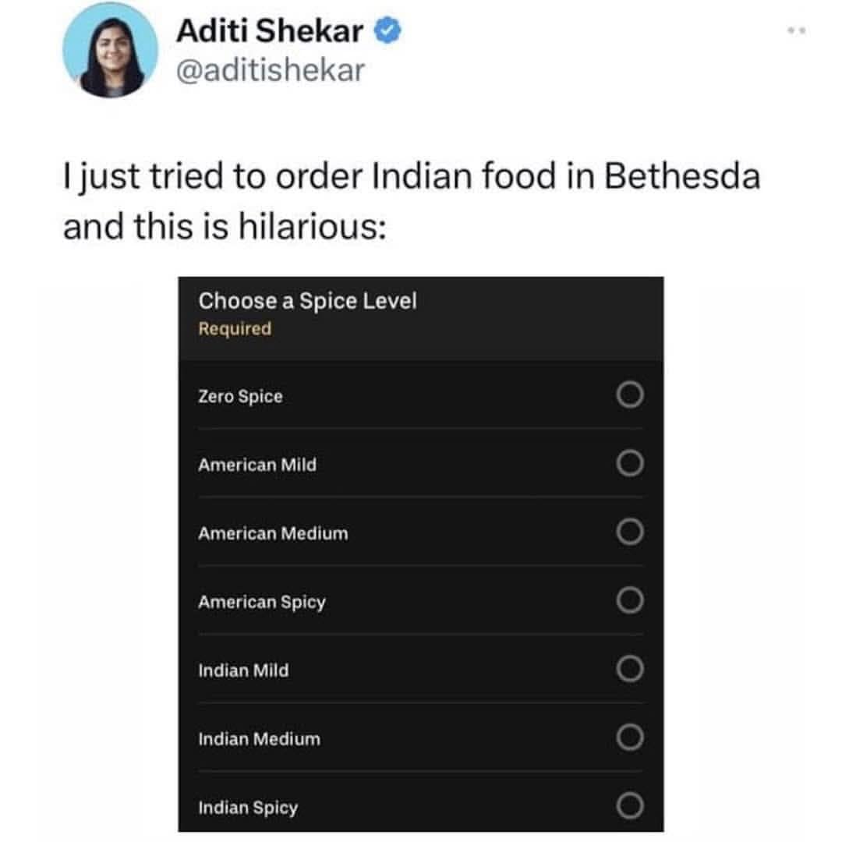Select the Indian Mild option

pyautogui.click(x=628, y=669)
